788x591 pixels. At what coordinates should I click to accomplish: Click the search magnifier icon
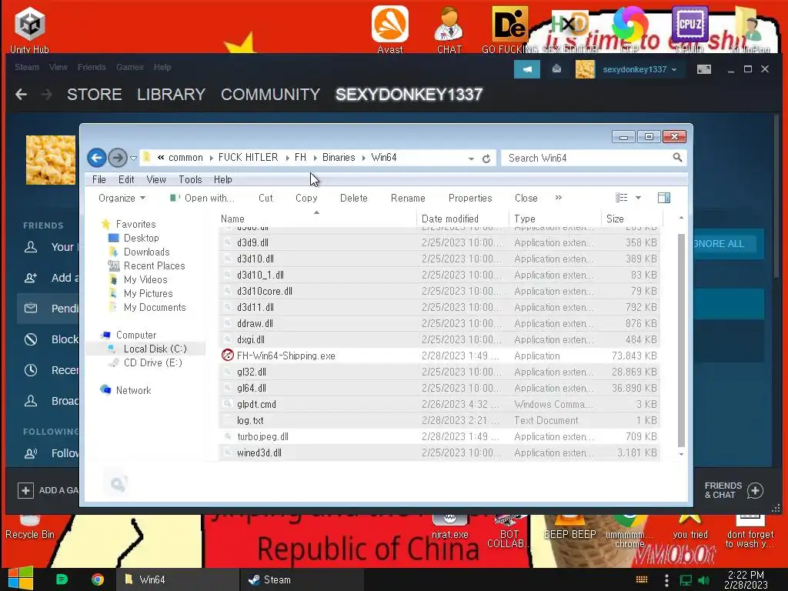click(677, 158)
